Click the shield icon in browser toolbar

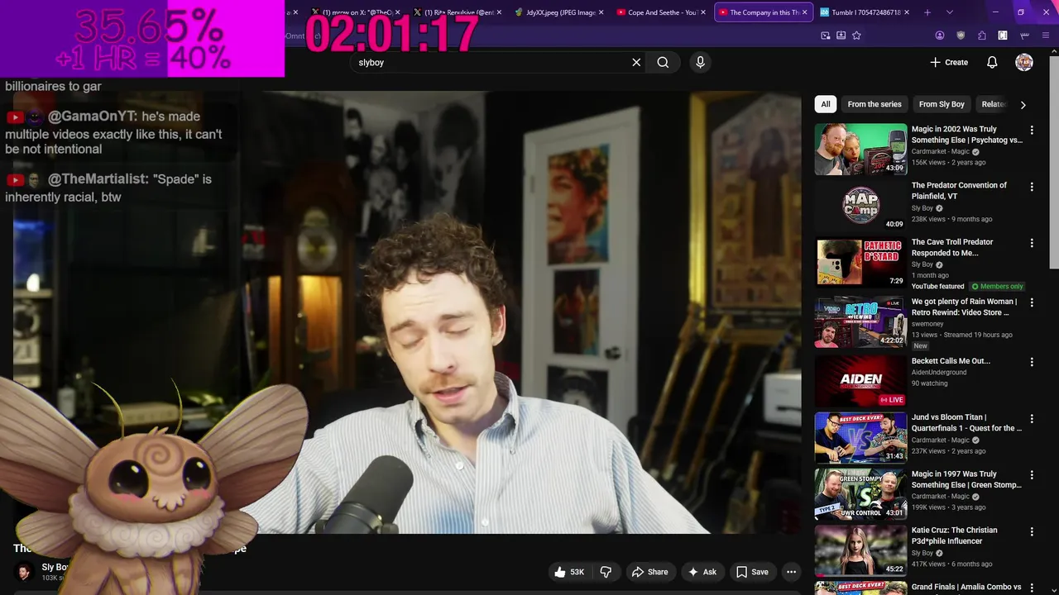coord(961,36)
